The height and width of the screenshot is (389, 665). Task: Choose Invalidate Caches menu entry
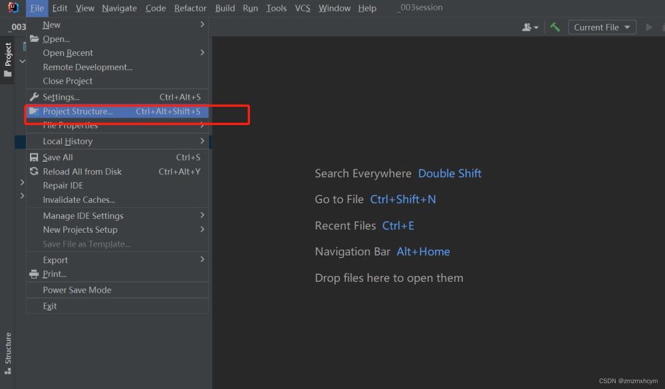coord(79,199)
